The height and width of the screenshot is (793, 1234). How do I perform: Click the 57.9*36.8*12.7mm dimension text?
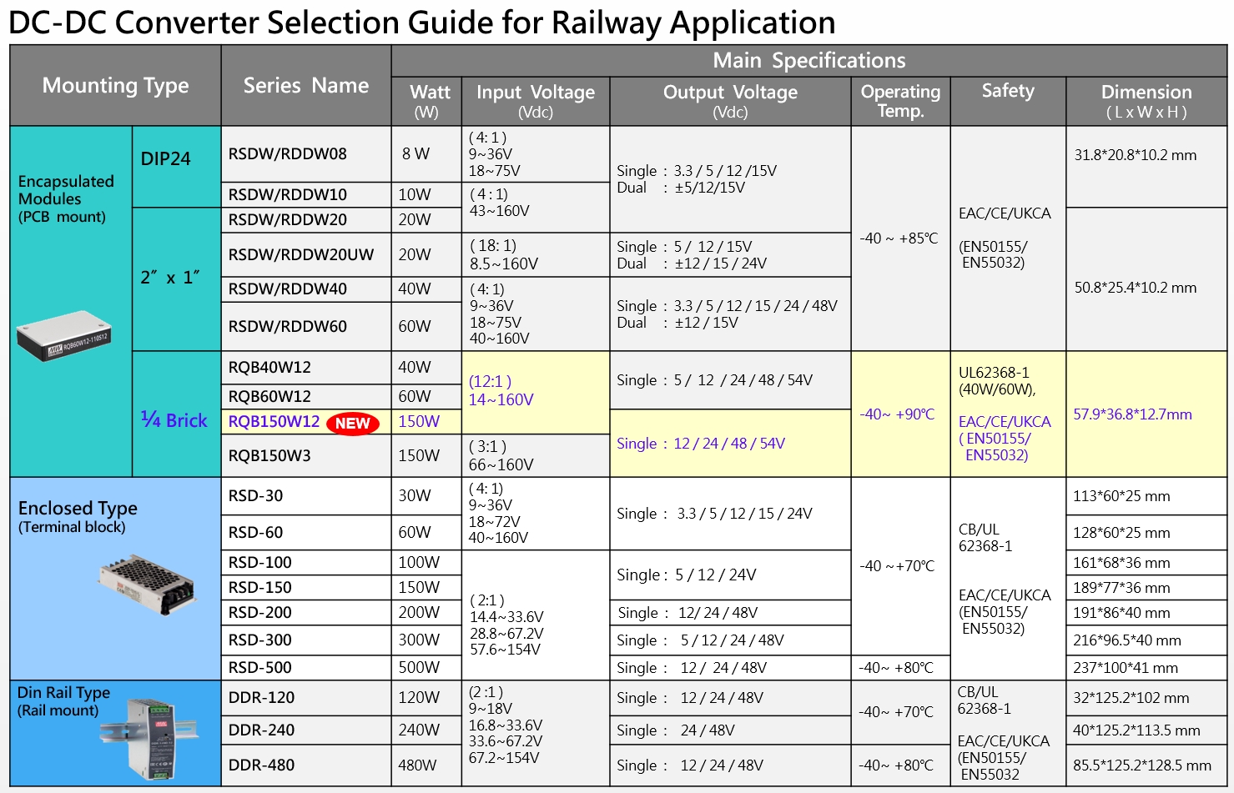coord(1132,414)
